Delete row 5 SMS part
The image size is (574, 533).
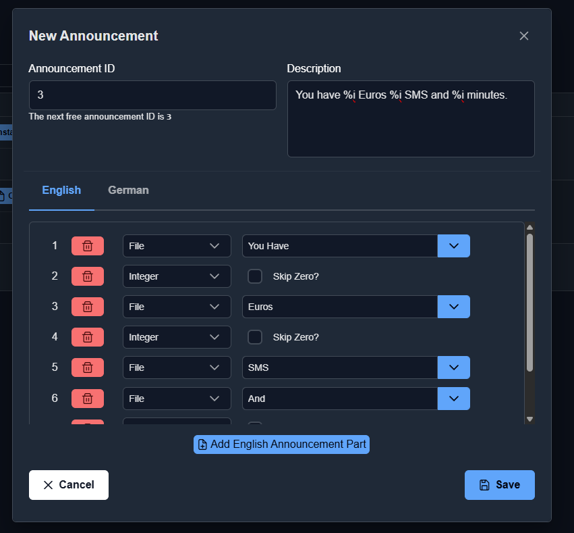(88, 367)
